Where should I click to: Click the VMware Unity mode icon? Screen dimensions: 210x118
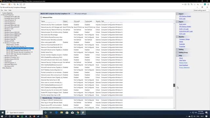click(24, 4)
